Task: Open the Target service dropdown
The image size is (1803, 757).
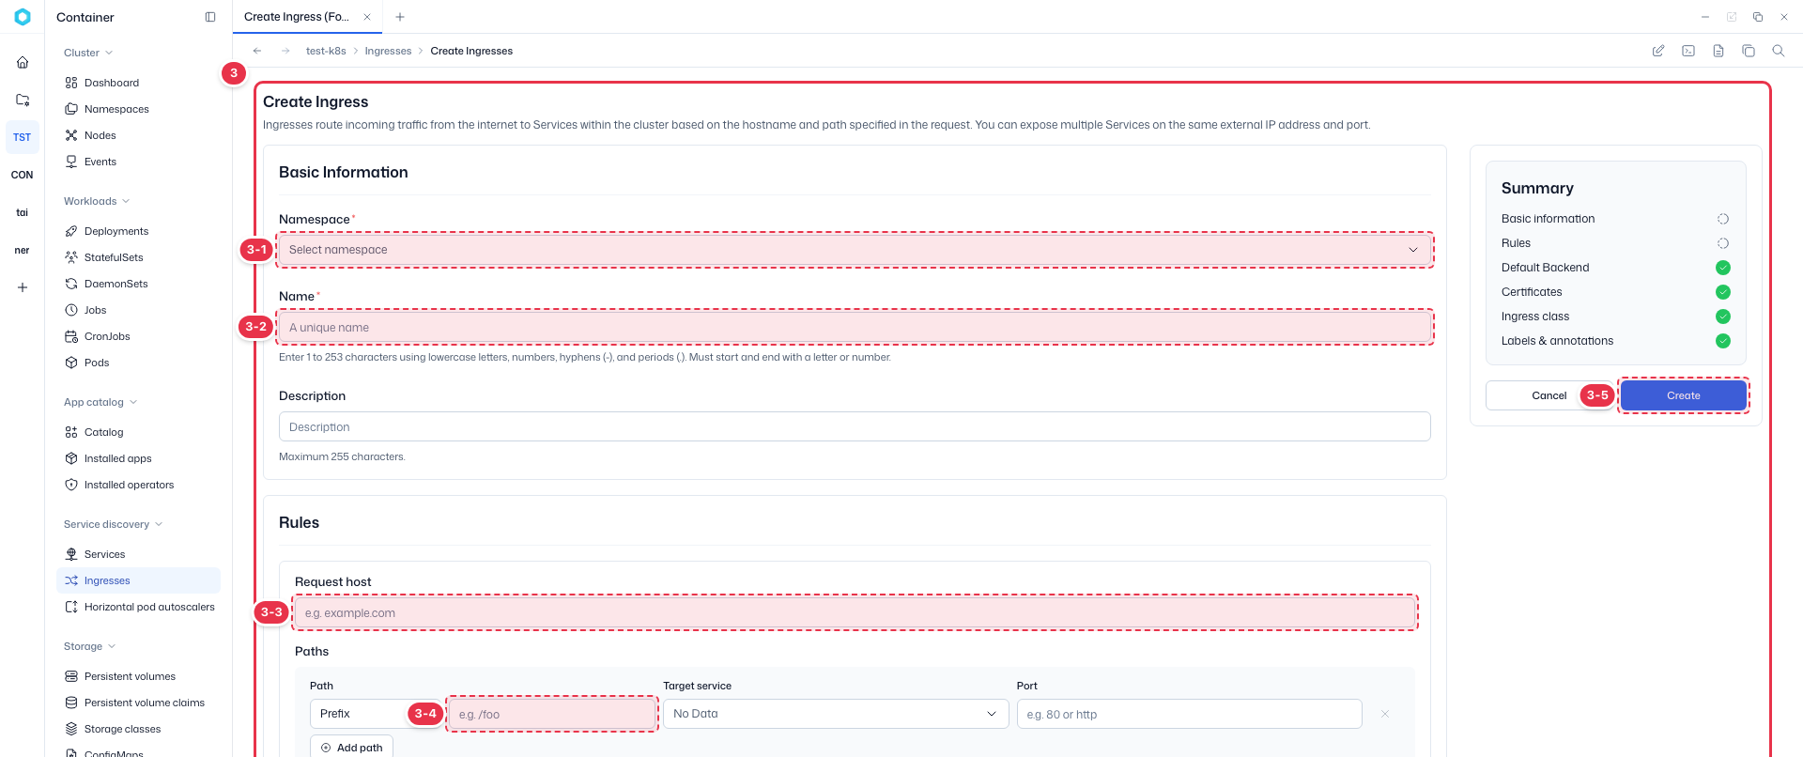Action: tap(835, 714)
